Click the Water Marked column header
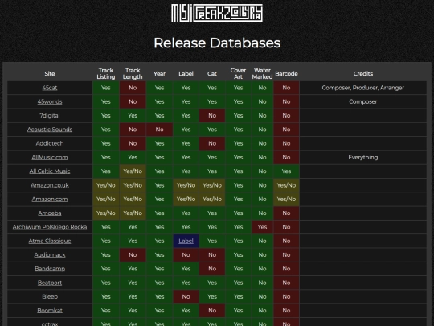This screenshot has height=326, width=434. click(x=262, y=74)
